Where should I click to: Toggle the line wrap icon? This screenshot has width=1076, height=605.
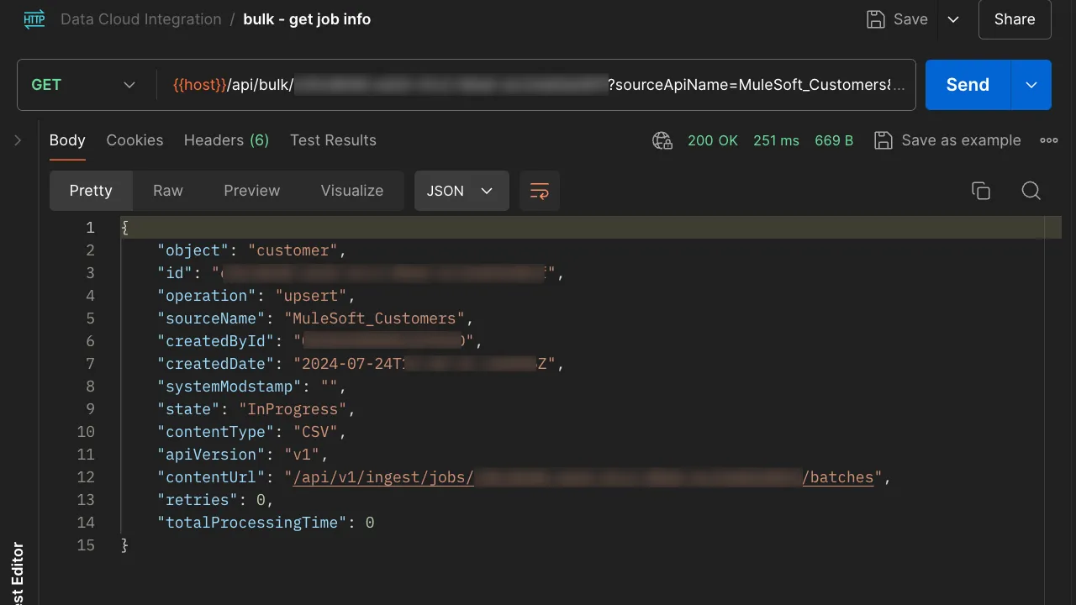coord(540,191)
